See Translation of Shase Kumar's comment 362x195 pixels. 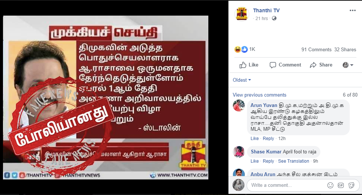pos(294,161)
